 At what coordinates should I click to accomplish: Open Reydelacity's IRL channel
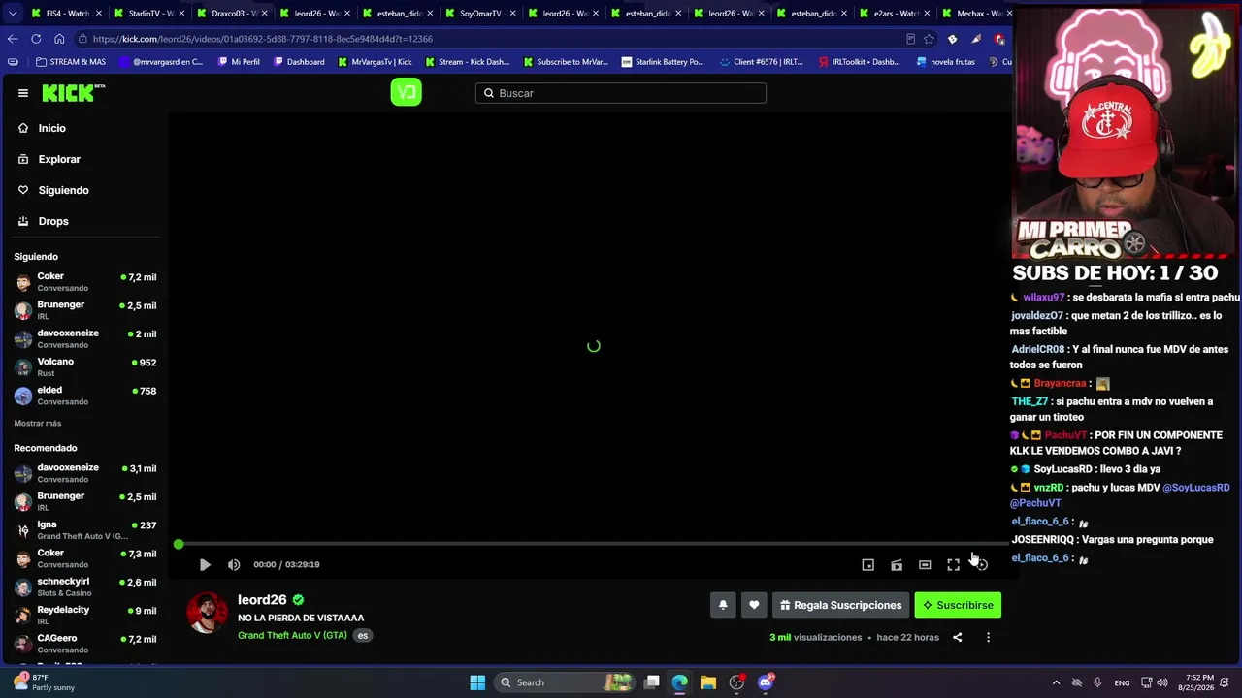pyautogui.click(x=85, y=615)
